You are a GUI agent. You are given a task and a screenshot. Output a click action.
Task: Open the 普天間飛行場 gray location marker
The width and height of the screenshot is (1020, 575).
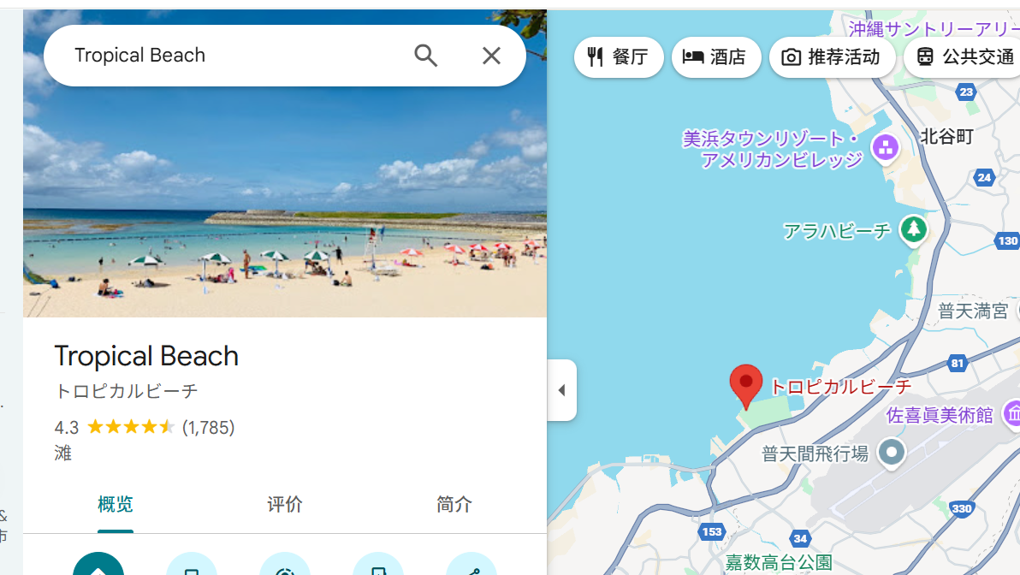pos(891,453)
